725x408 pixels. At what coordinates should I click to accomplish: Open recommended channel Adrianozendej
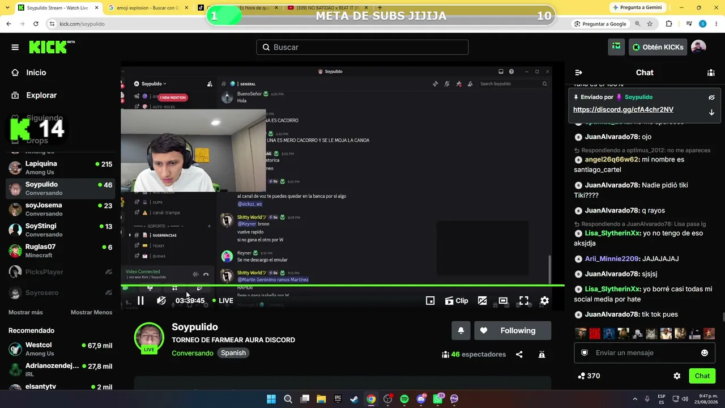point(60,370)
